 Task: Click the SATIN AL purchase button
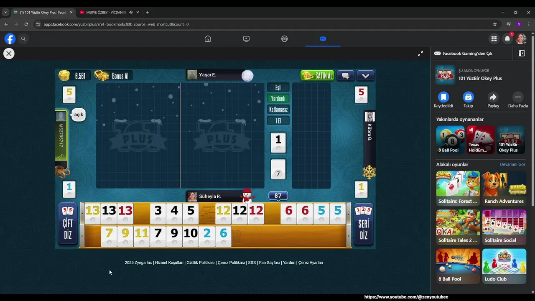coord(317,75)
